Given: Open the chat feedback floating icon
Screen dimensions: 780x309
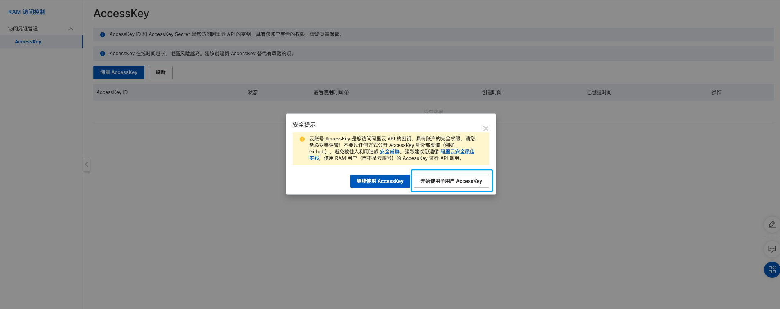Looking at the screenshot, I should [x=772, y=249].
